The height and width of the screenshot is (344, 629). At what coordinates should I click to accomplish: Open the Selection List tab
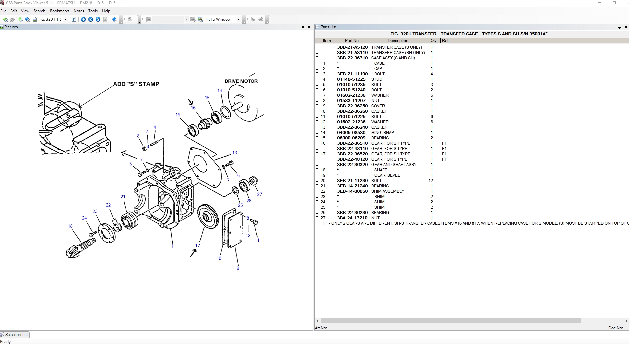click(15, 334)
